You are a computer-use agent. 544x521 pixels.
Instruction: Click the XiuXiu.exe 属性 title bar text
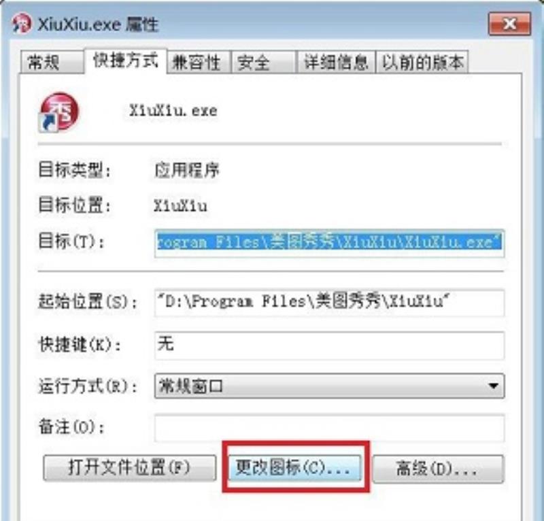click(x=98, y=24)
